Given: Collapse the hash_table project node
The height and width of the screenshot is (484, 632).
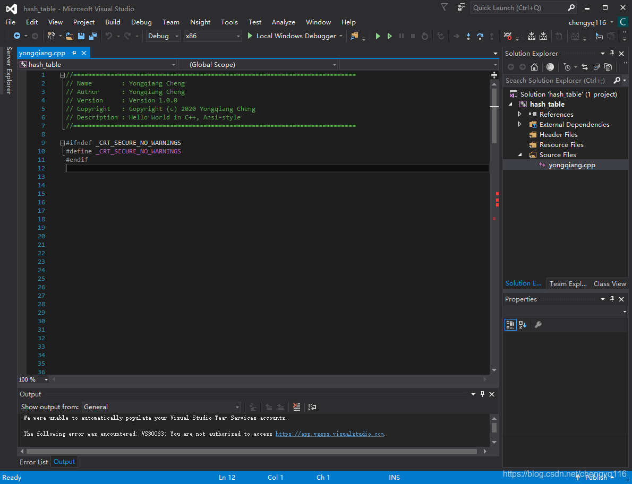Looking at the screenshot, I should [511, 105].
